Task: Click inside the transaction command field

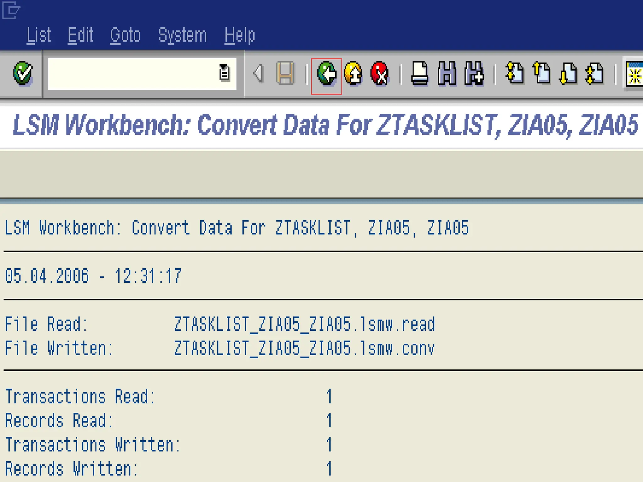Action: pos(132,74)
